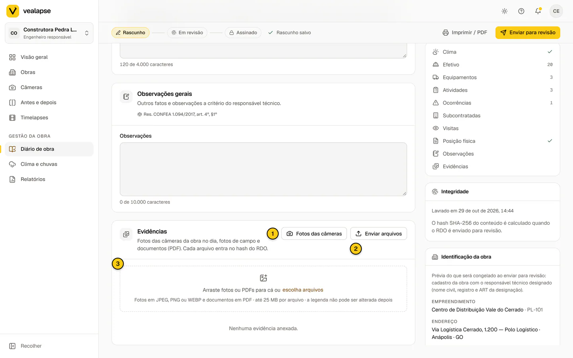Open Câmeras page
The height and width of the screenshot is (358, 573).
tap(49, 88)
